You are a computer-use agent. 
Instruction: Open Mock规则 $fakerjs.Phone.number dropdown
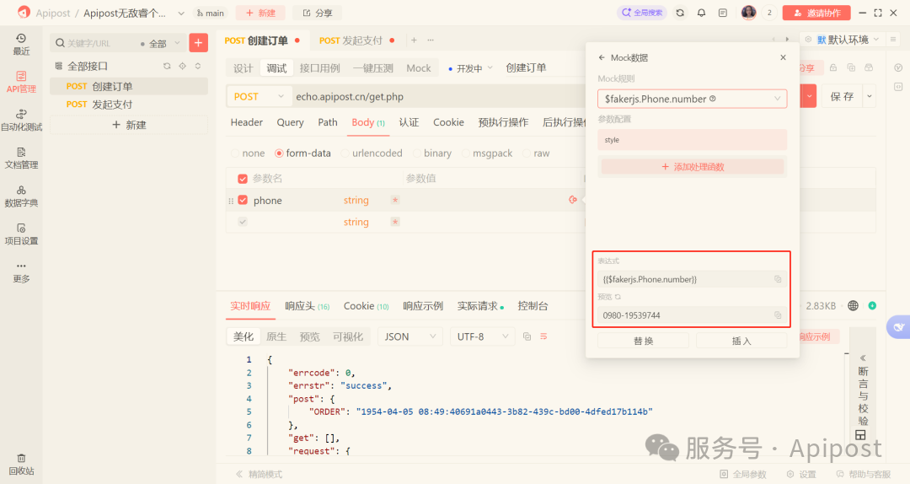point(692,99)
